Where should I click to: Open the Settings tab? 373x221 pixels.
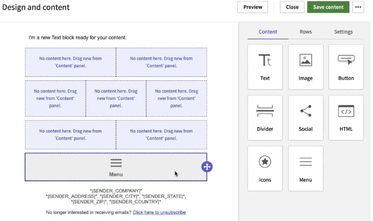(343, 32)
